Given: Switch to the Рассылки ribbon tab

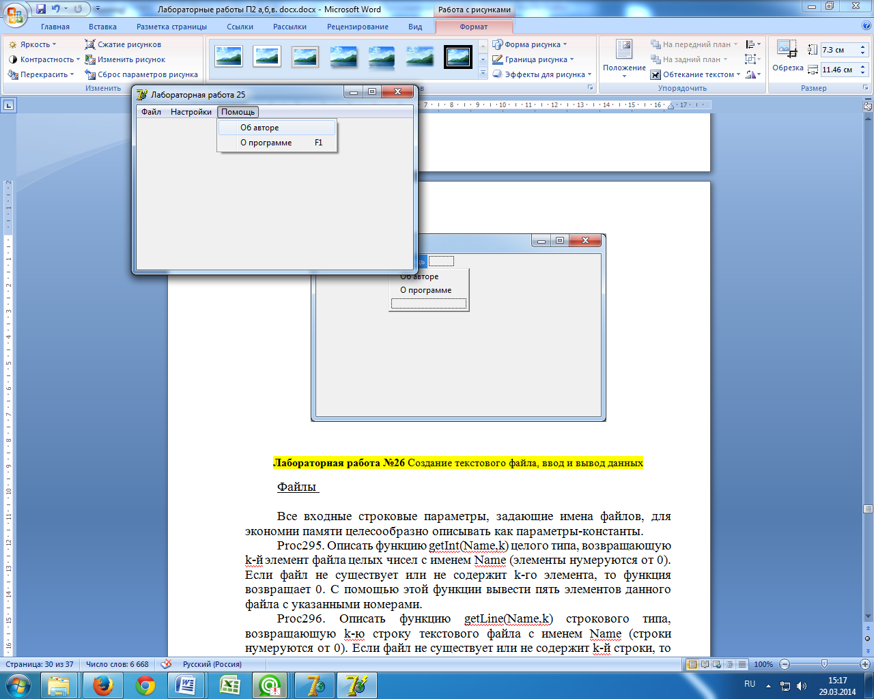Looking at the screenshot, I should 290,27.
